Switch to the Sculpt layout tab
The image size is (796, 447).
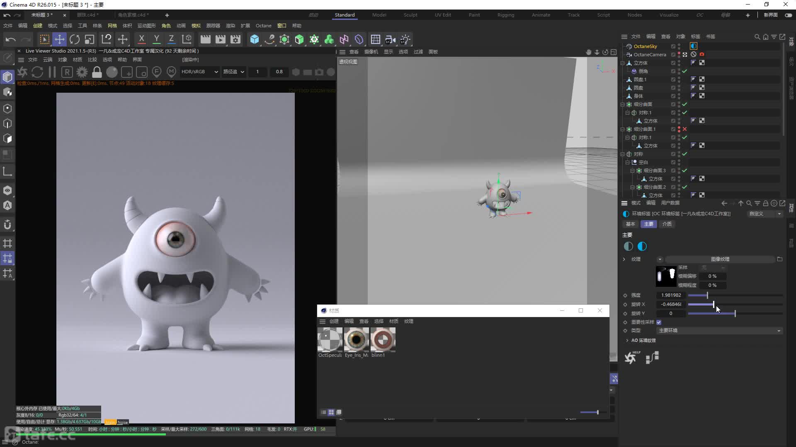[410, 15]
